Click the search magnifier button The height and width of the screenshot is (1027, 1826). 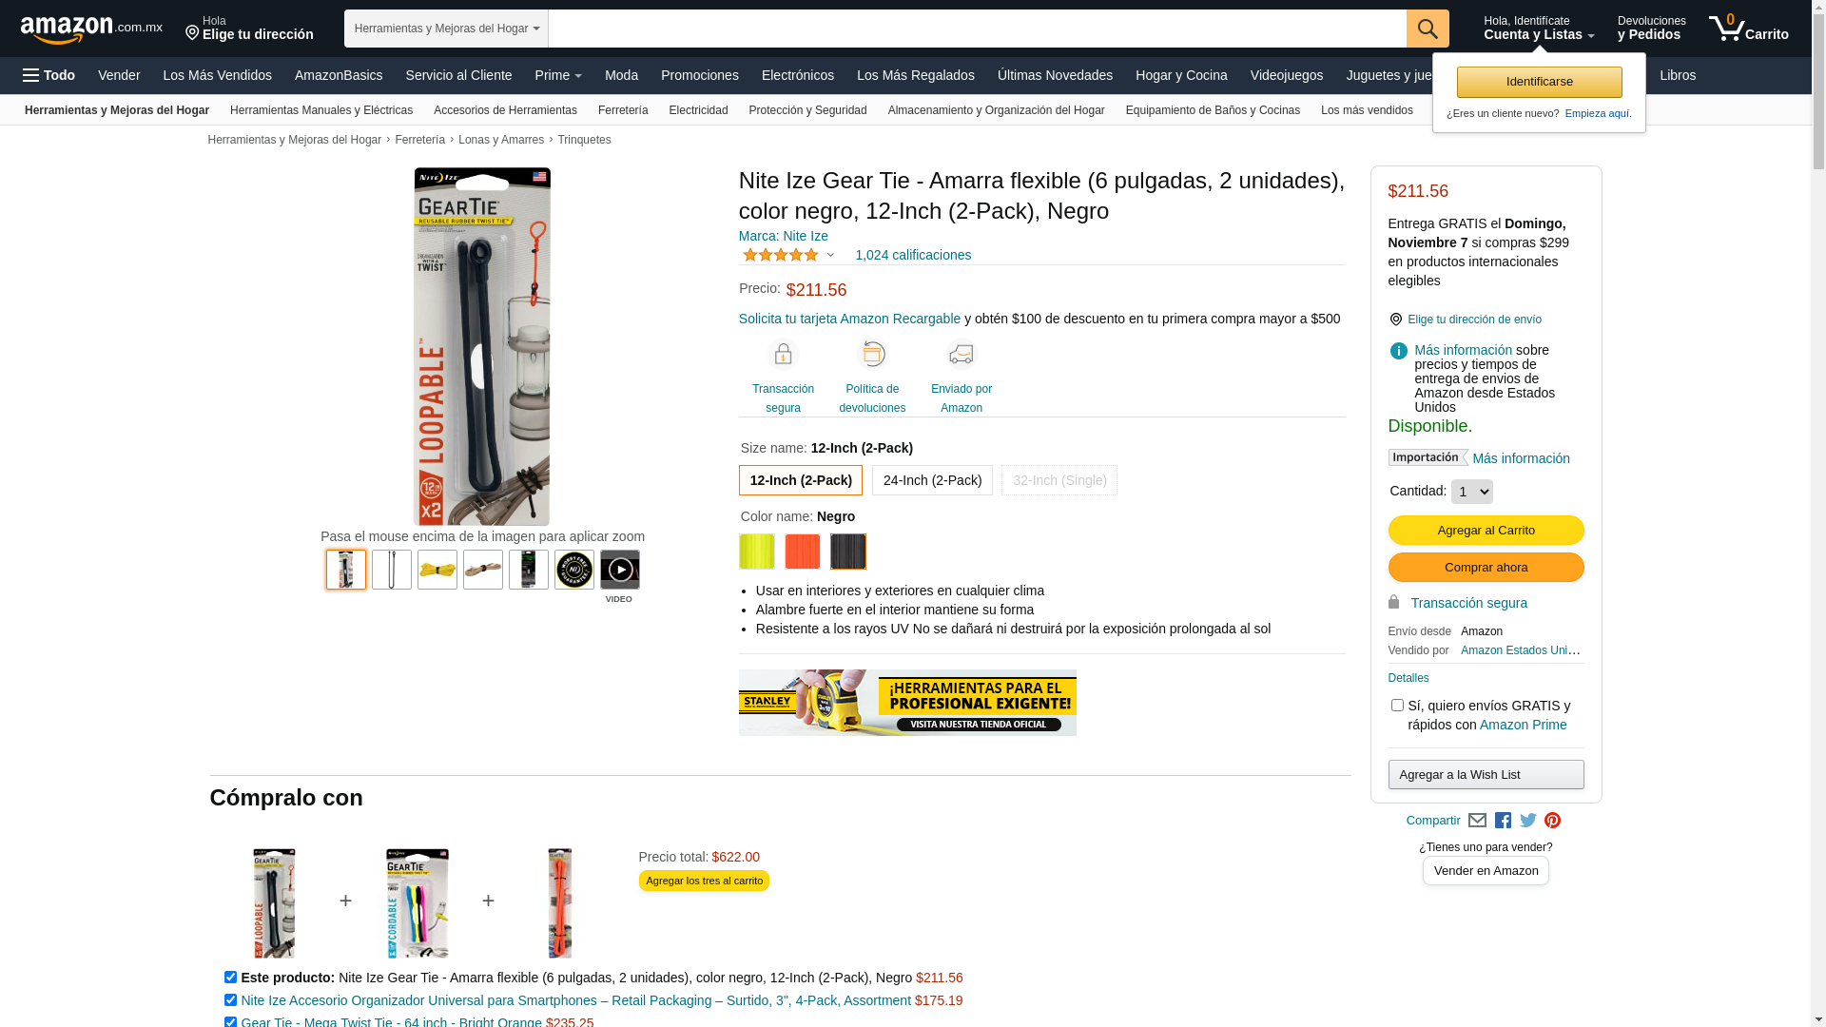click(x=1427, y=29)
